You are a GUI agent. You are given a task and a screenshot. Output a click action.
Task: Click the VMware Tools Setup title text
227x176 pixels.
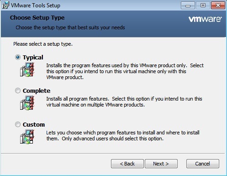click(36, 5)
